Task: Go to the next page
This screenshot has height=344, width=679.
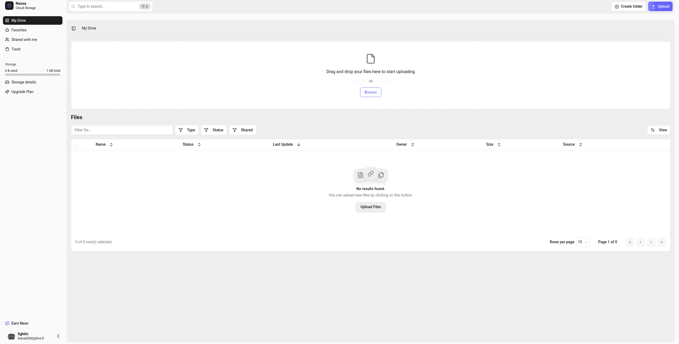Action: [651, 242]
